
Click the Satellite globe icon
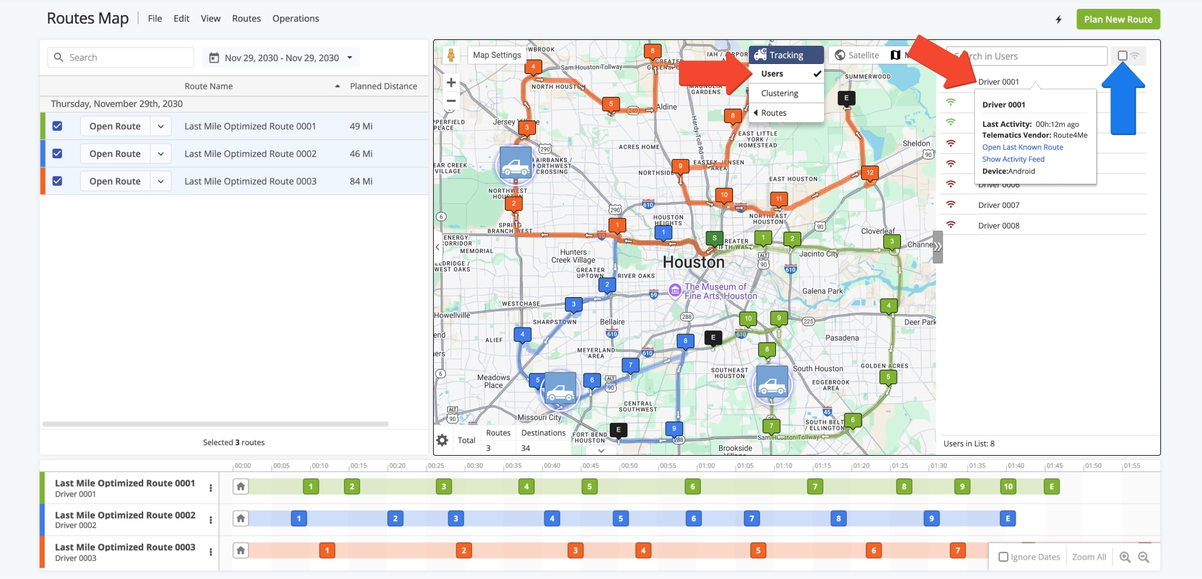(x=840, y=55)
